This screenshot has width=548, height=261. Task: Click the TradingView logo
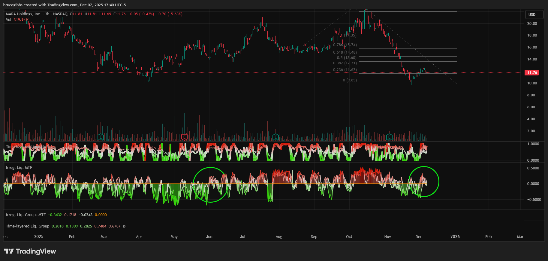tap(30, 251)
